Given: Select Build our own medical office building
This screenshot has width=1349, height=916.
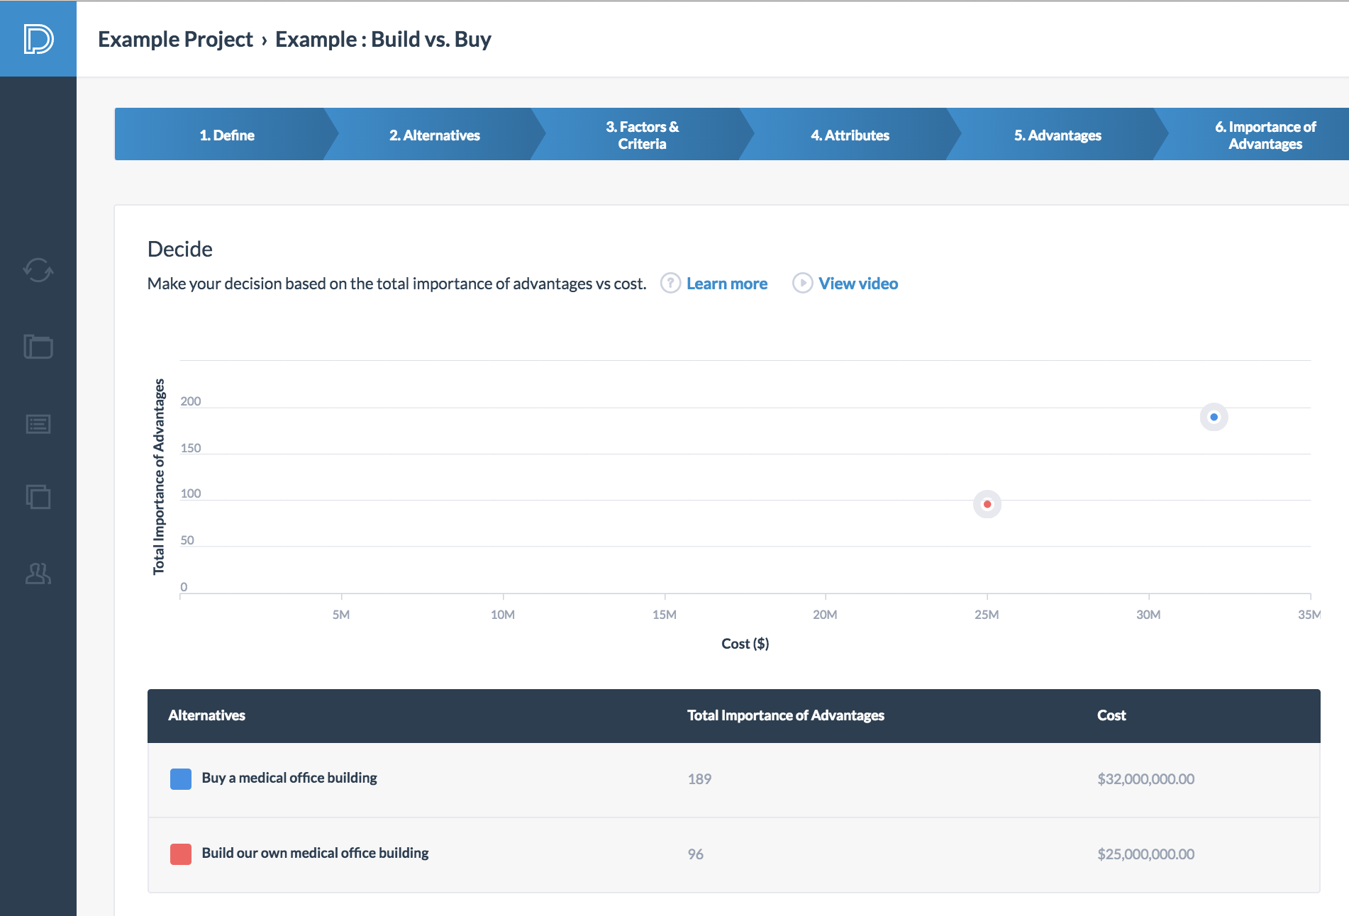Looking at the screenshot, I should pyautogui.click(x=733, y=855).
